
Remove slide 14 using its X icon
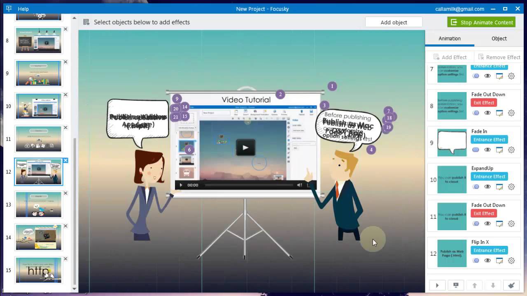click(65, 226)
